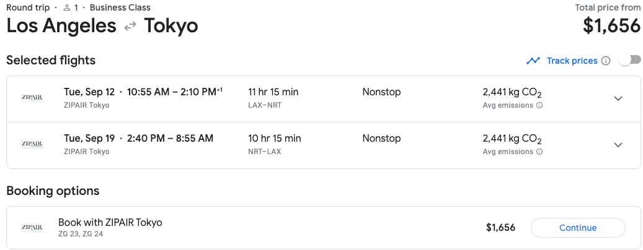Click the emissions info icon for LAX–NRT flight
643x250 pixels.
tap(539, 105)
